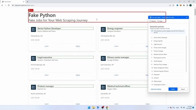Reload the page with browser refresh icon
Image resolution: width=196 pixels, height=110 pixels.
click(9, 5)
